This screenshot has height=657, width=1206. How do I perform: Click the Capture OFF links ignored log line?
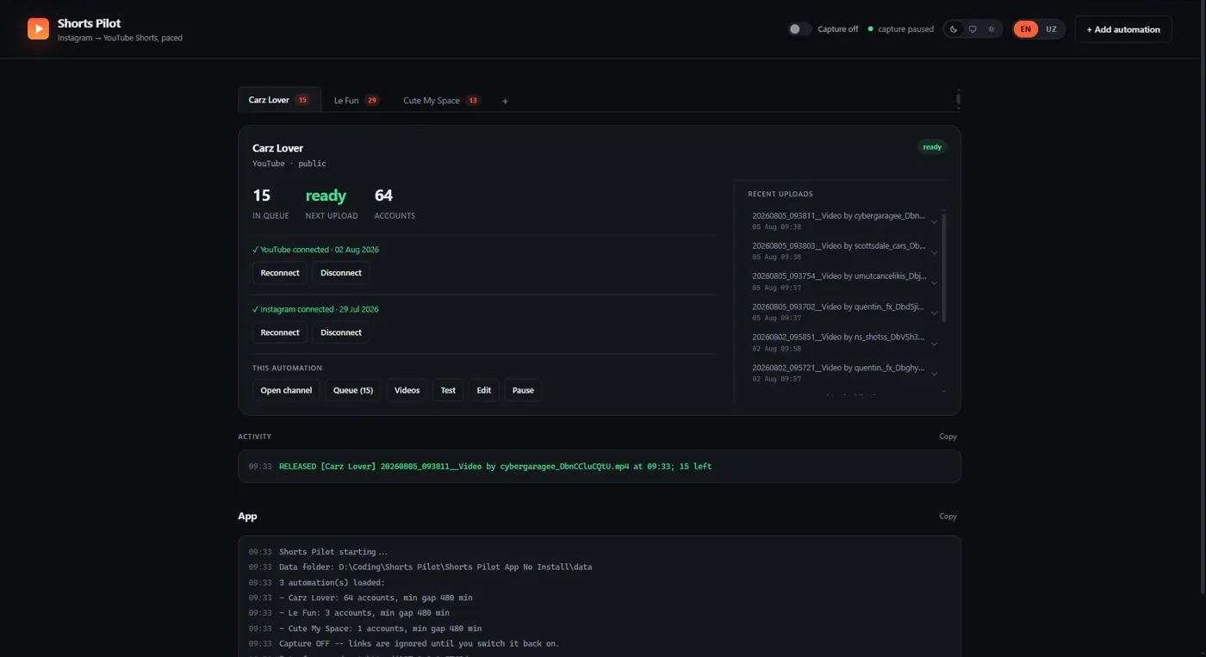tap(419, 643)
